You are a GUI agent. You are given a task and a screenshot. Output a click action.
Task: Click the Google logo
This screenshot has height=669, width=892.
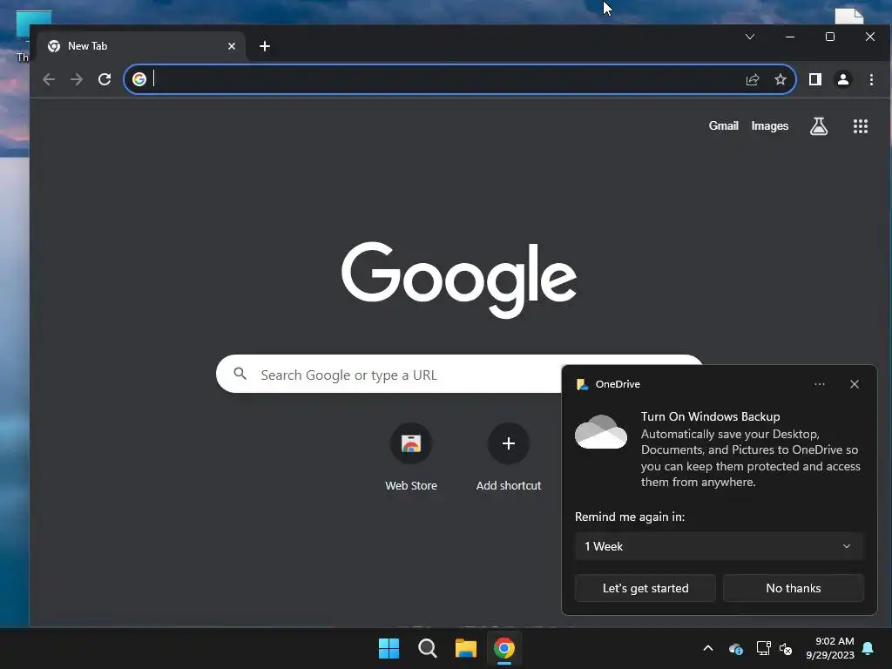(458, 280)
